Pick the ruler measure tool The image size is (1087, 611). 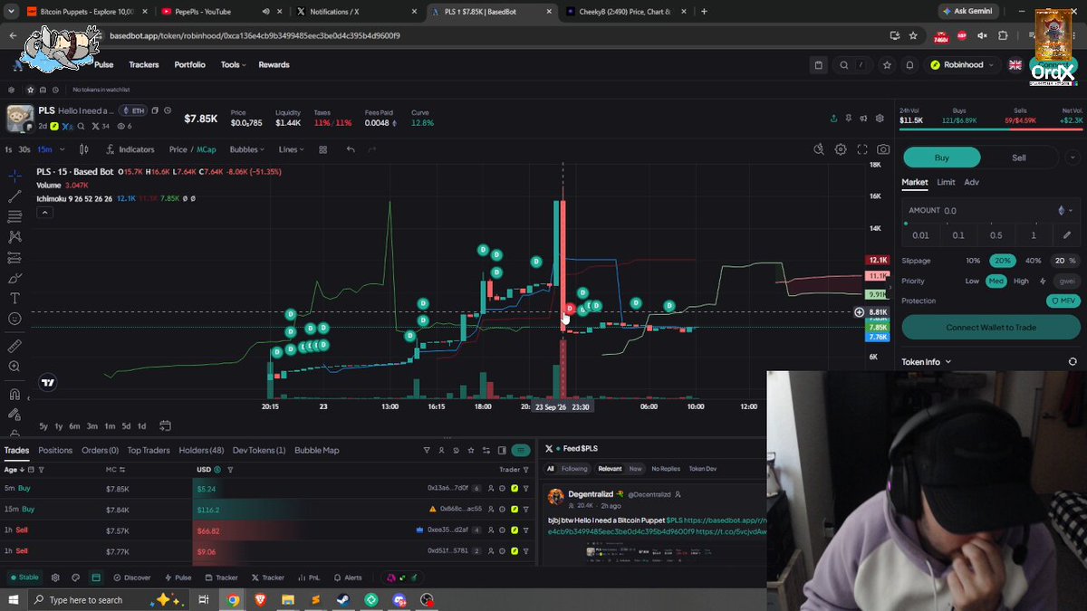pyautogui.click(x=14, y=346)
